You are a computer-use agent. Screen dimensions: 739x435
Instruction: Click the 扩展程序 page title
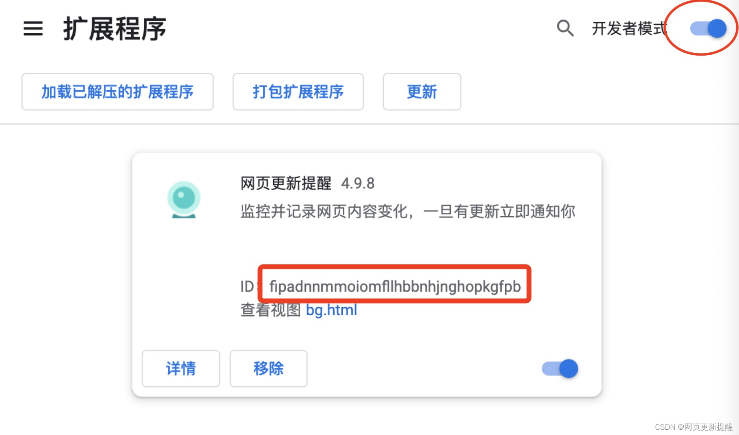pos(115,29)
